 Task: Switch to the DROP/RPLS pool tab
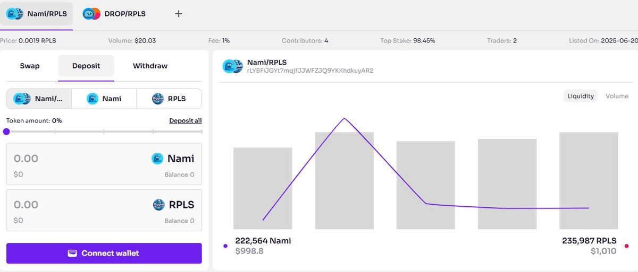pyautogui.click(x=114, y=14)
